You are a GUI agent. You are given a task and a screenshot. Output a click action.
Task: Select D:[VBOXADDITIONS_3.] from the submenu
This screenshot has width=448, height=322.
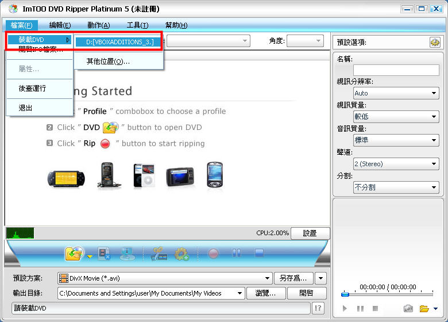(x=119, y=42)
